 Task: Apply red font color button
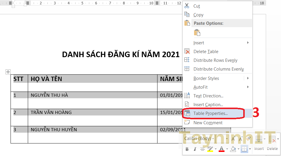[x=222, y=149]
